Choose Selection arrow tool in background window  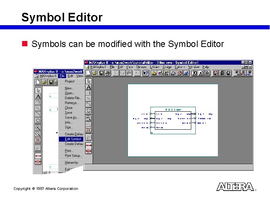pos(38,90)
